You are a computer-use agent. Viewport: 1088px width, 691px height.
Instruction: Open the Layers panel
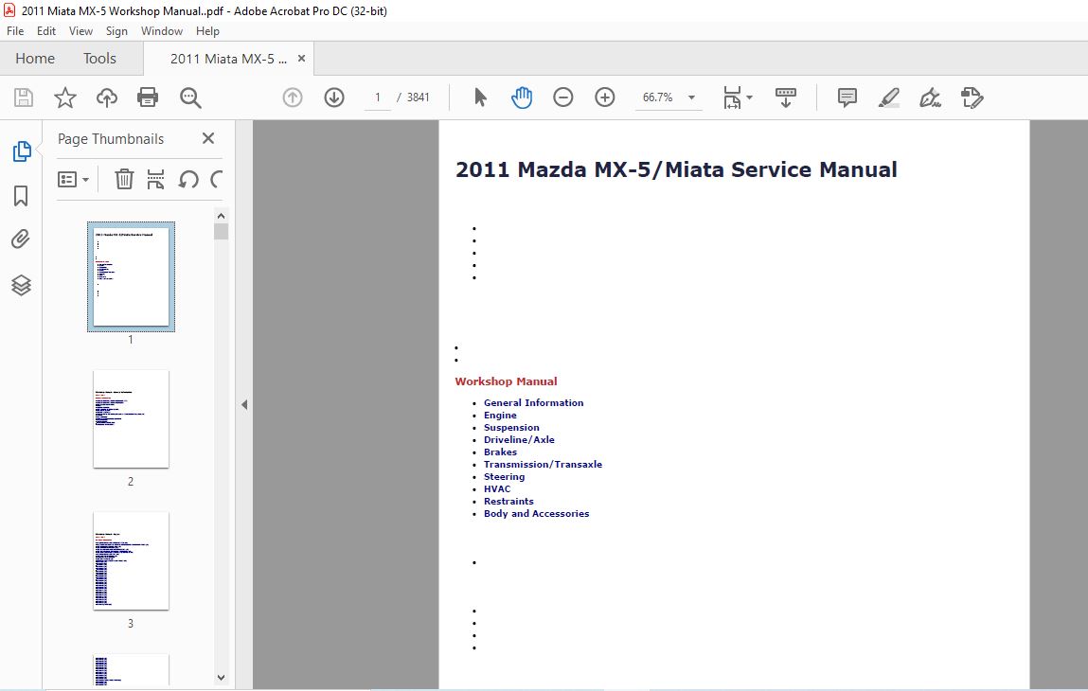(x=21, y=285)
